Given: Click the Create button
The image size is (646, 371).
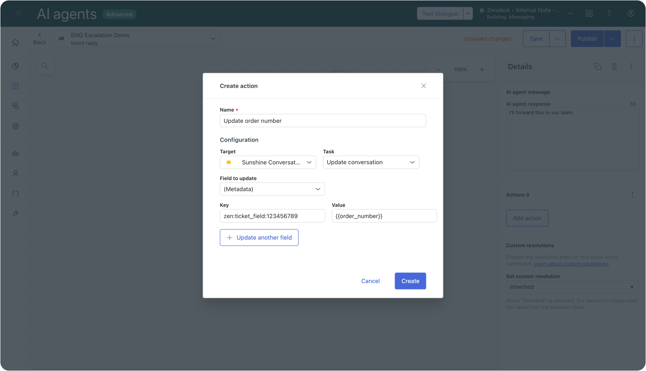Looking at the screenshot, I should pyautogui.click(x=410, y=281).
